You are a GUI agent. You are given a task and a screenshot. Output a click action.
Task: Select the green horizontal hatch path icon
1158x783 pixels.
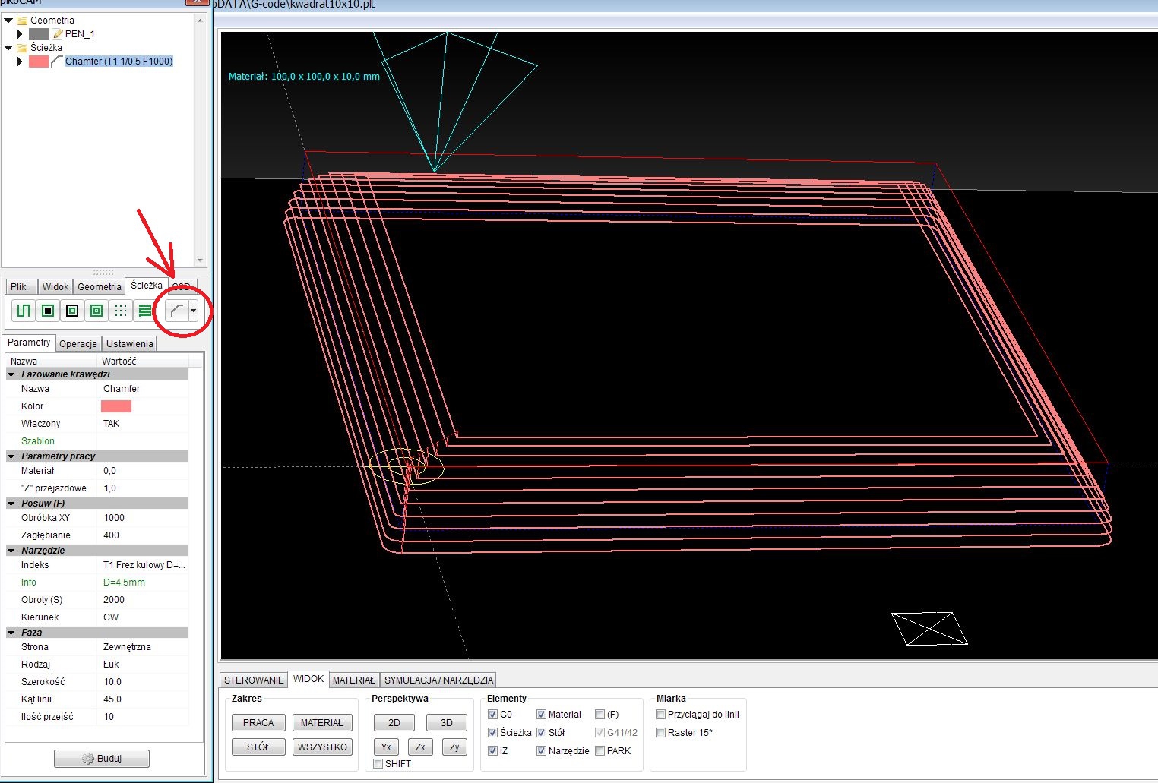coord(144,311)
